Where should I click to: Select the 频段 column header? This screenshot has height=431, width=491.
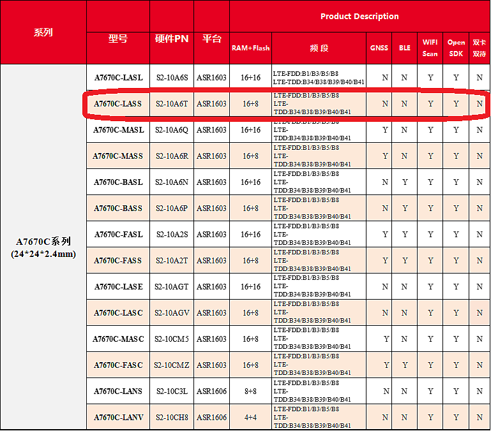tap(319, 48)
